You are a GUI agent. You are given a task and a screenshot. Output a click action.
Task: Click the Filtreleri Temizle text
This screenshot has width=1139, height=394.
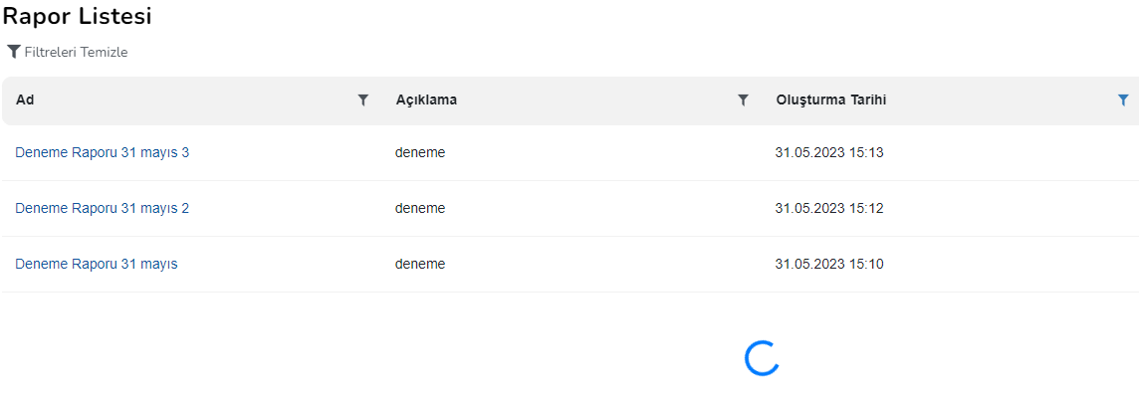[77, 53]
